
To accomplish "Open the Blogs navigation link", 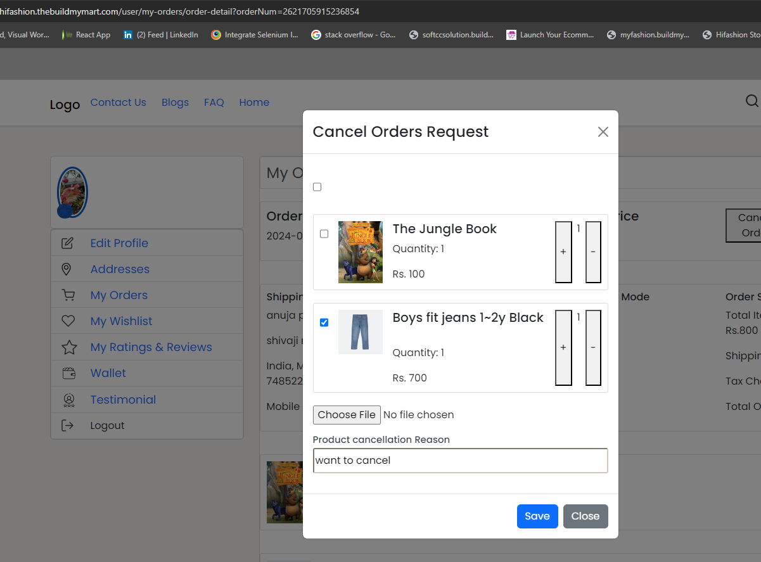I will tap(175, 103).
